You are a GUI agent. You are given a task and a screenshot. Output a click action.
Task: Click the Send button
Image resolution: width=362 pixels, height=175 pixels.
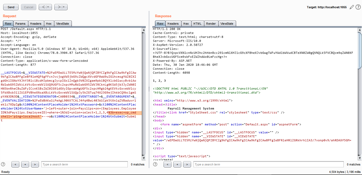click(x=11, y=7)
